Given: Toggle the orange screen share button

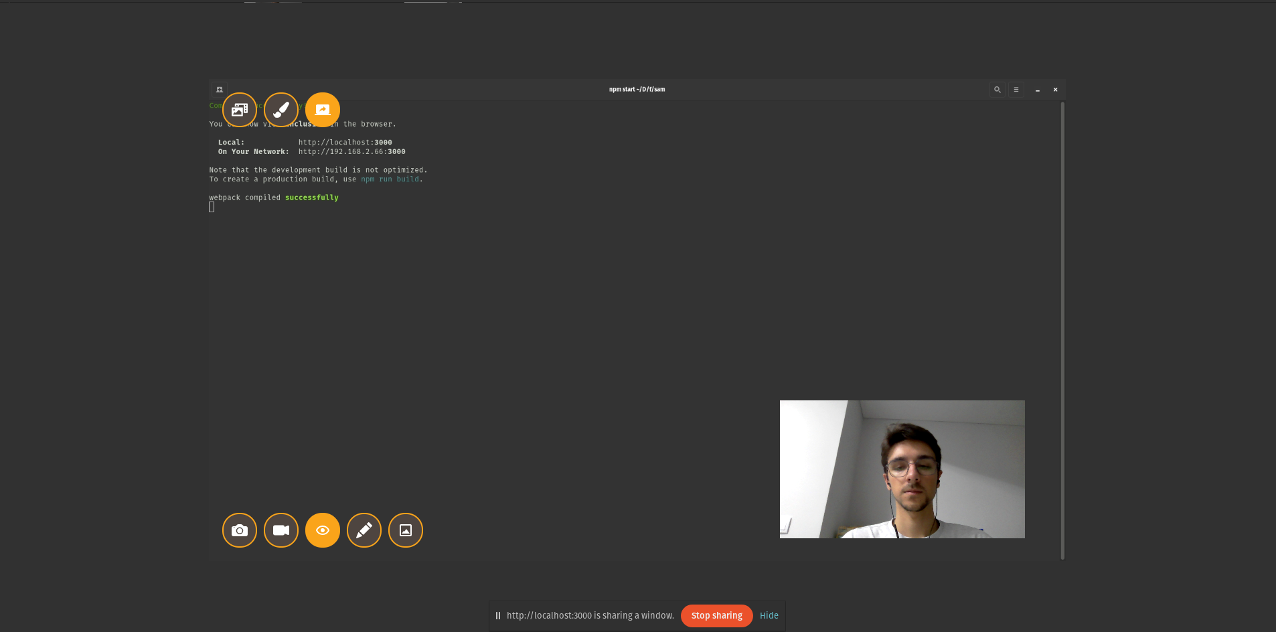Looking at the screenshot, I should click(x=323, y=110).
